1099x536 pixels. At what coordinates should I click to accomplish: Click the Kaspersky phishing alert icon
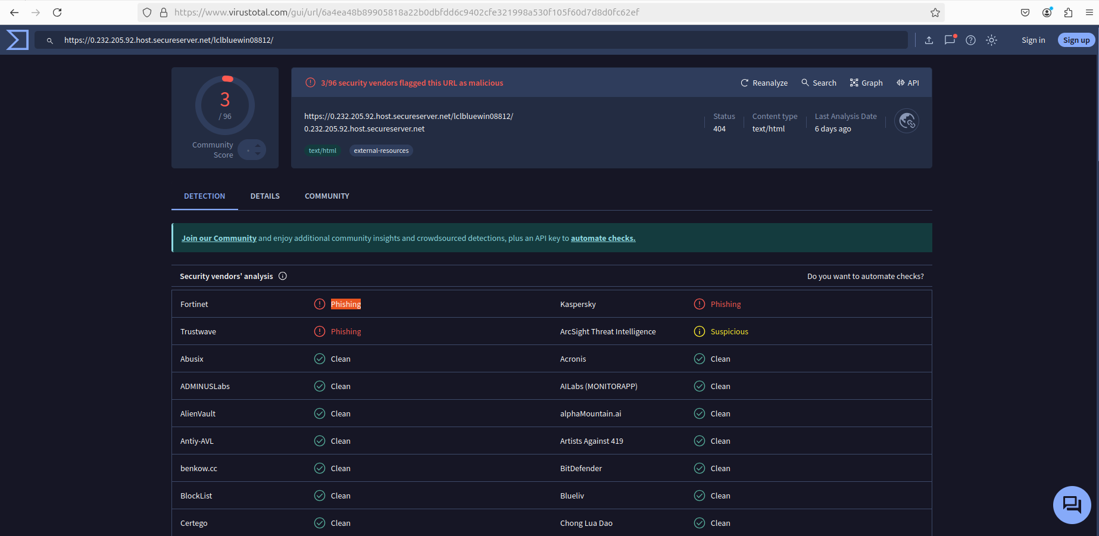click(700, 304)
